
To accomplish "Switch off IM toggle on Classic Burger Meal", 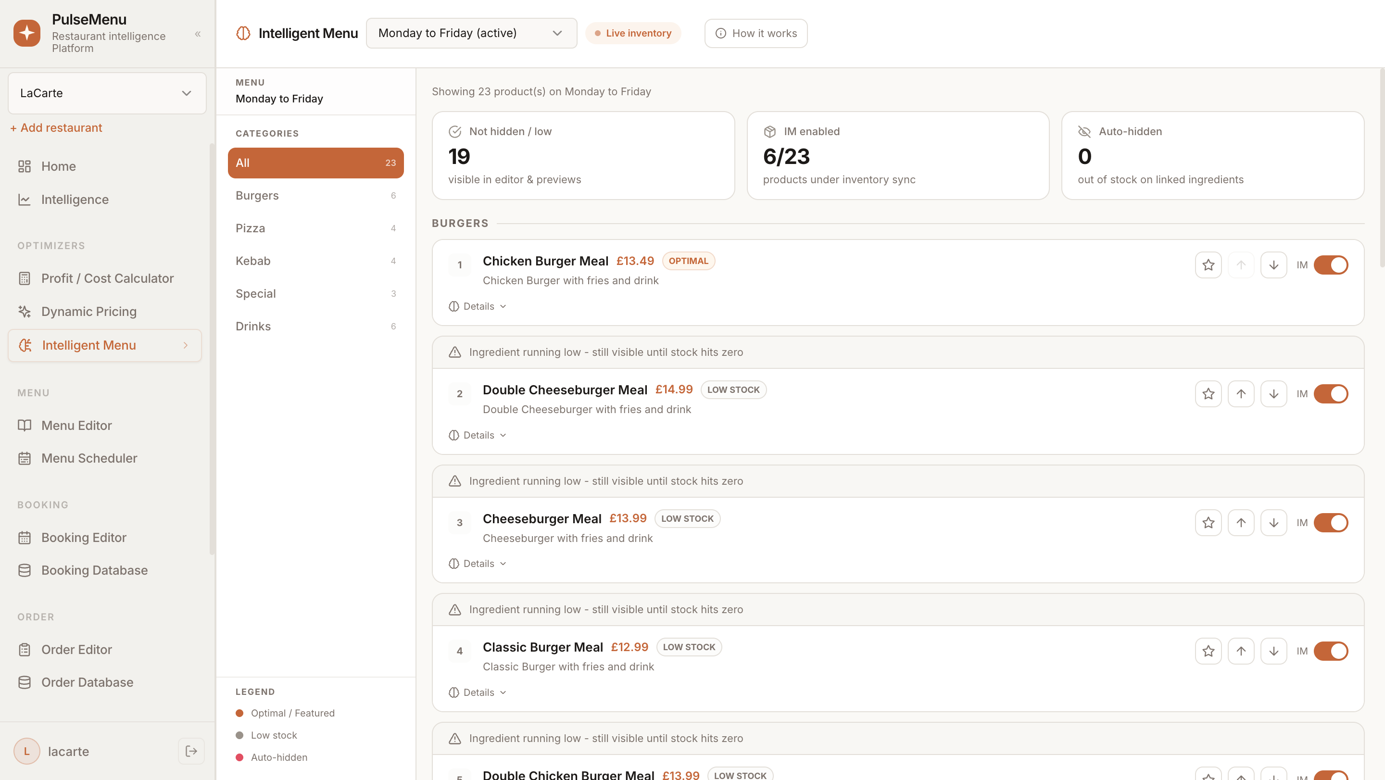I will (x=1331, y=651).
